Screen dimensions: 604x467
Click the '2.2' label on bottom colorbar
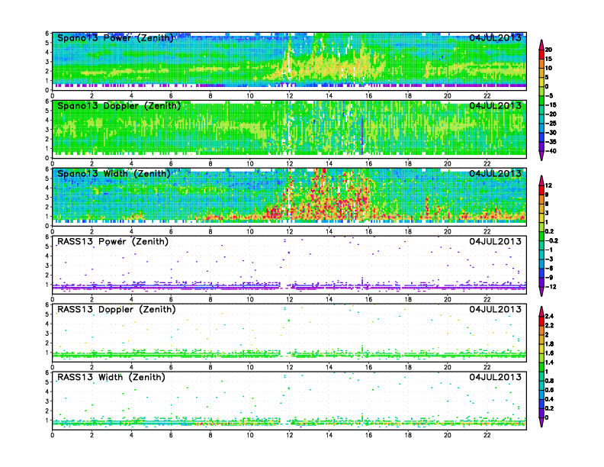(550, 326)
